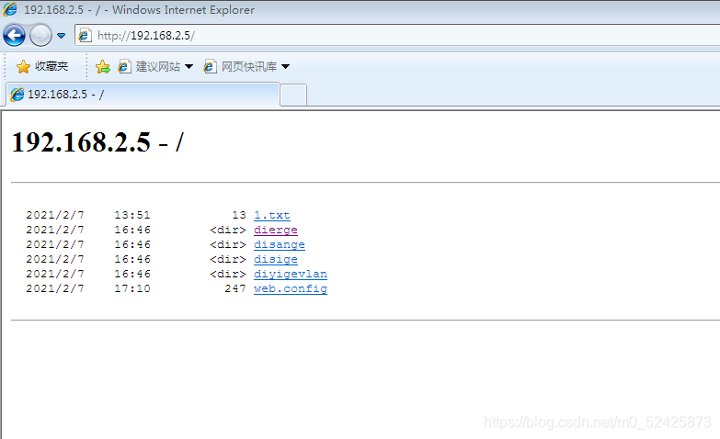
Task: Open the disige directory link
Action: click(276, 259)
